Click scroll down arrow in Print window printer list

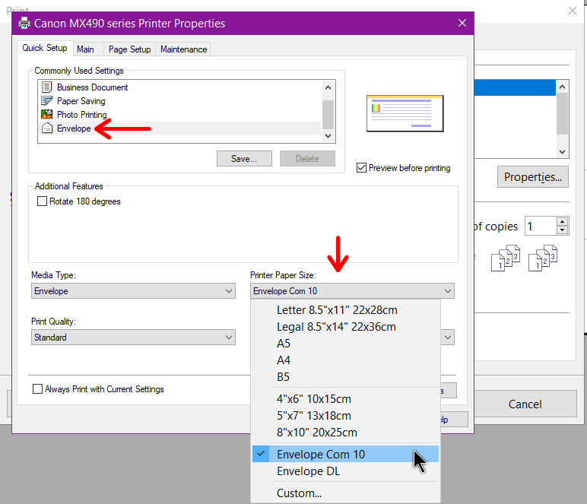tap(563, 151)
